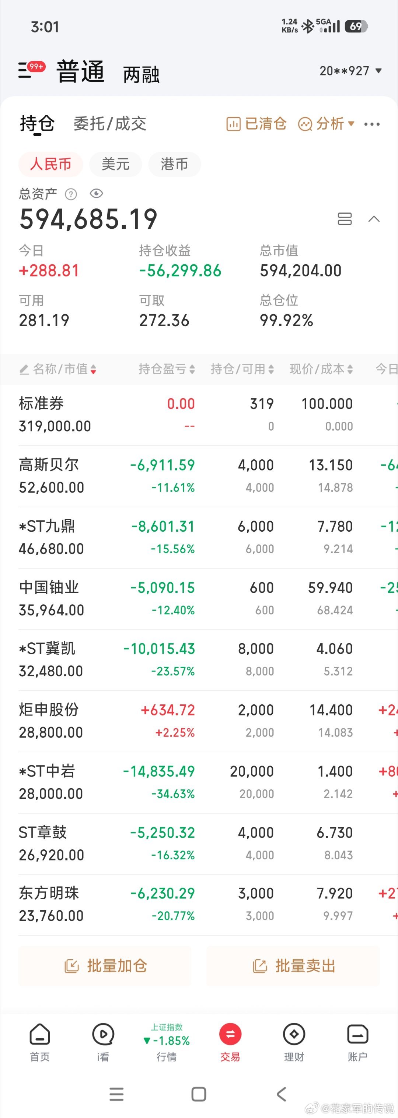Open account selector 20**927 dropdown
The image size is (398, 1118).
pos(350,71)
